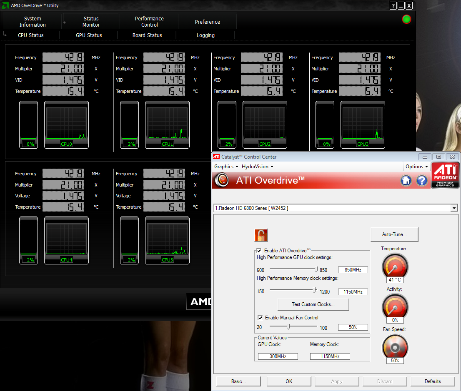
Task: Click OK button in Catalyst
Action: pos(289,381)
